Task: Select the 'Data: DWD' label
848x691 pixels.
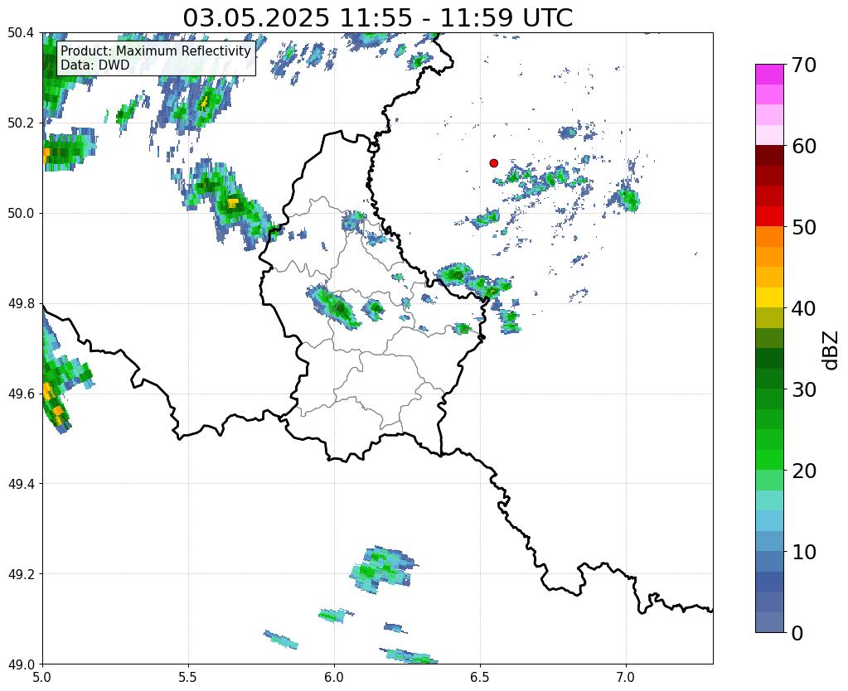Action: click(x=95, y=65)
